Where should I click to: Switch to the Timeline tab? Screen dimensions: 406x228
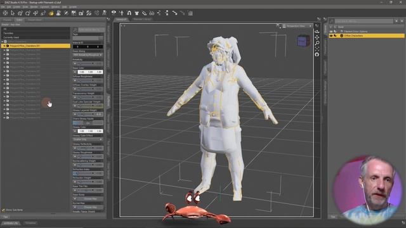[x=30, y=223]
